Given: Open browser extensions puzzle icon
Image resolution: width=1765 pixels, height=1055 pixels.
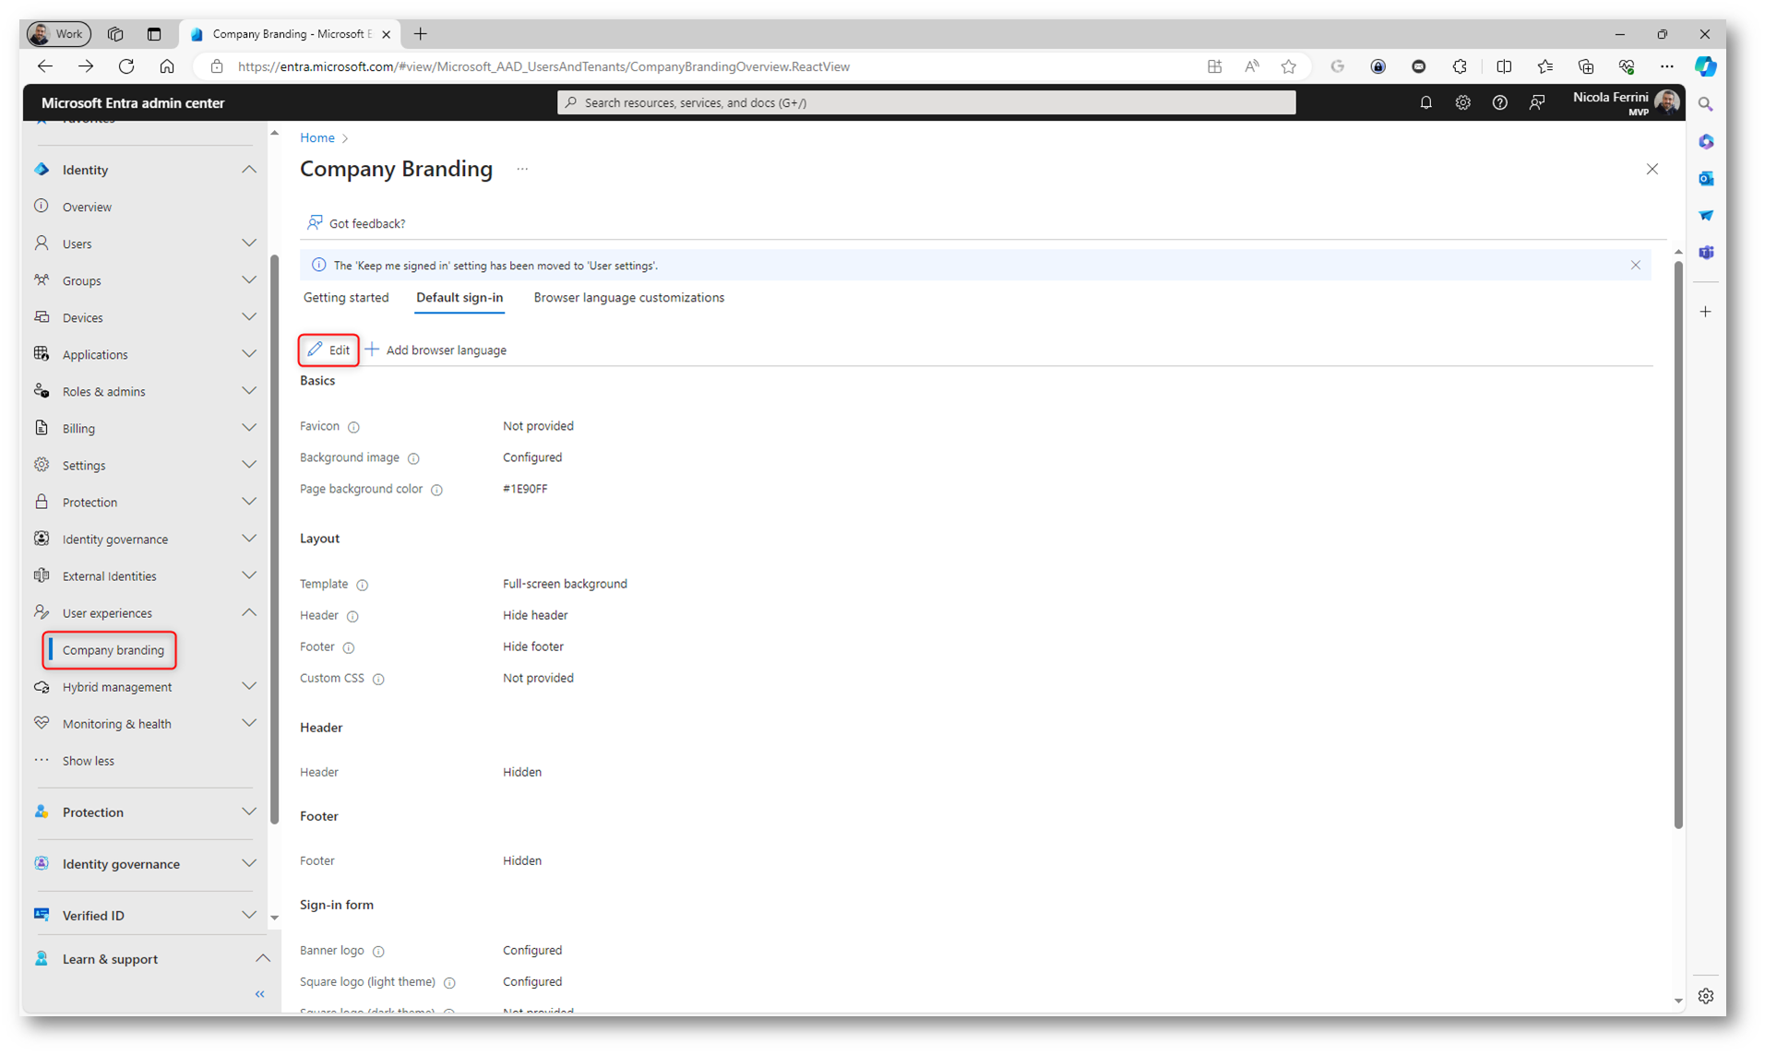Looking at the screenshot, I should 1460,66.
